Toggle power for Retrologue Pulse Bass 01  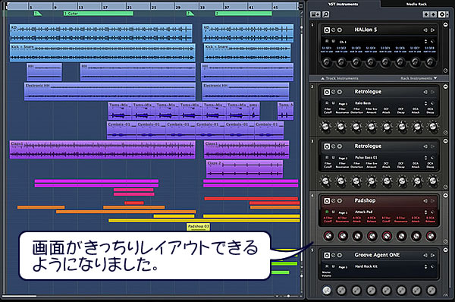point(327,146)
